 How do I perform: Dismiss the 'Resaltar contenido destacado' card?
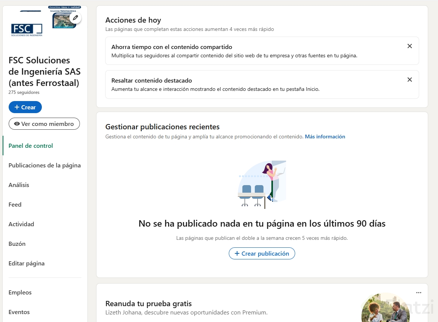tap(409, 80)
